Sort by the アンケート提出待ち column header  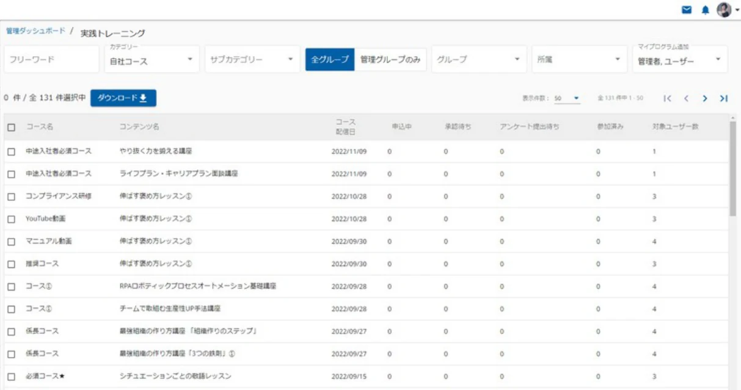pyautogui.click(x=529, y=128)
